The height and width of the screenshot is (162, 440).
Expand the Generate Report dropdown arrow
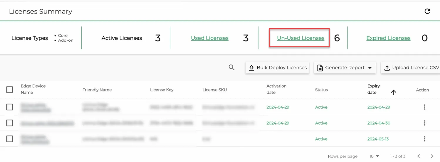coord(370,68)
